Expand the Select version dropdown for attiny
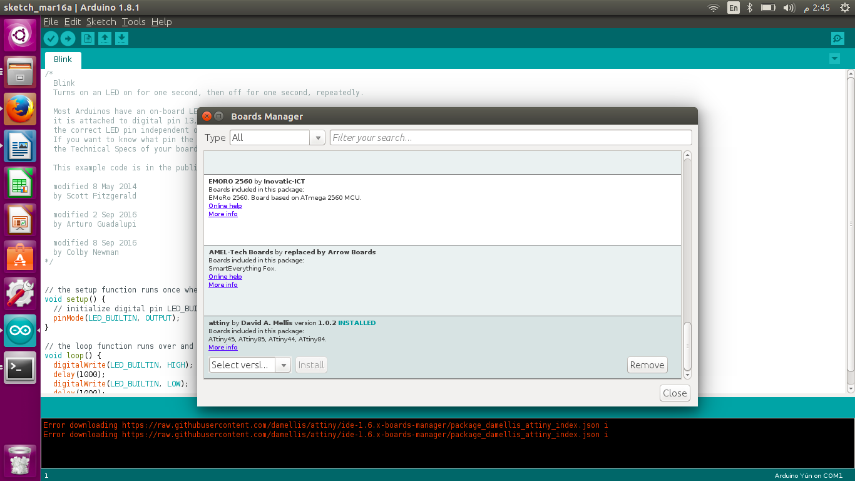Viewport: 855px width, 481px height. [x=250, y=365]
